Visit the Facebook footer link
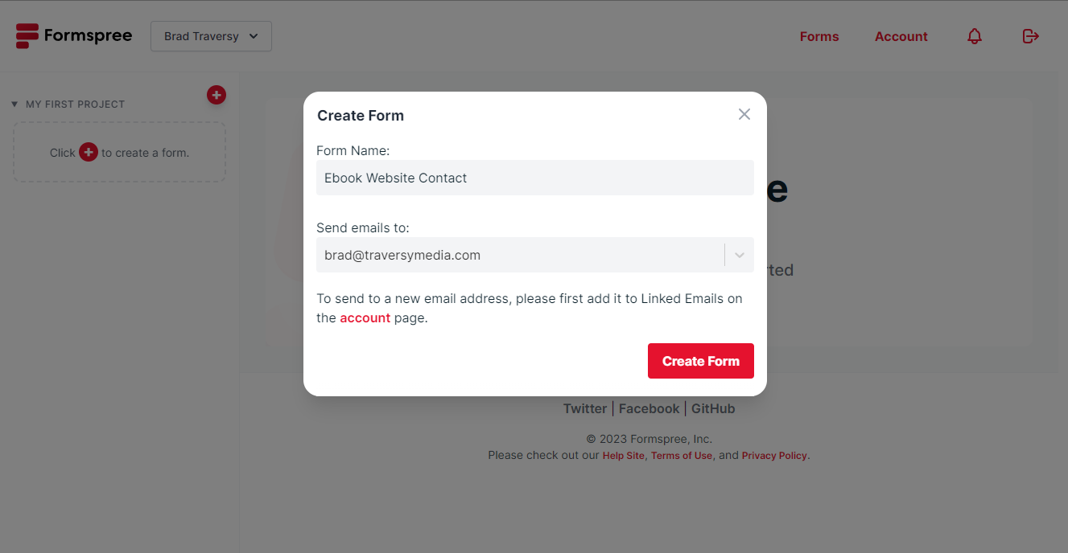 pos(649,408)
